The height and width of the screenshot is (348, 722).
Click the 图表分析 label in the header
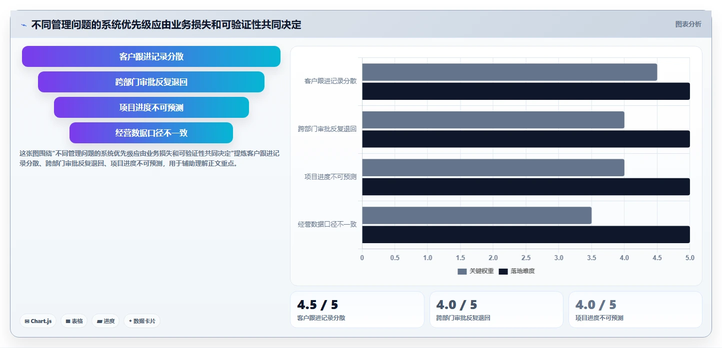click(x=688, y=24)
